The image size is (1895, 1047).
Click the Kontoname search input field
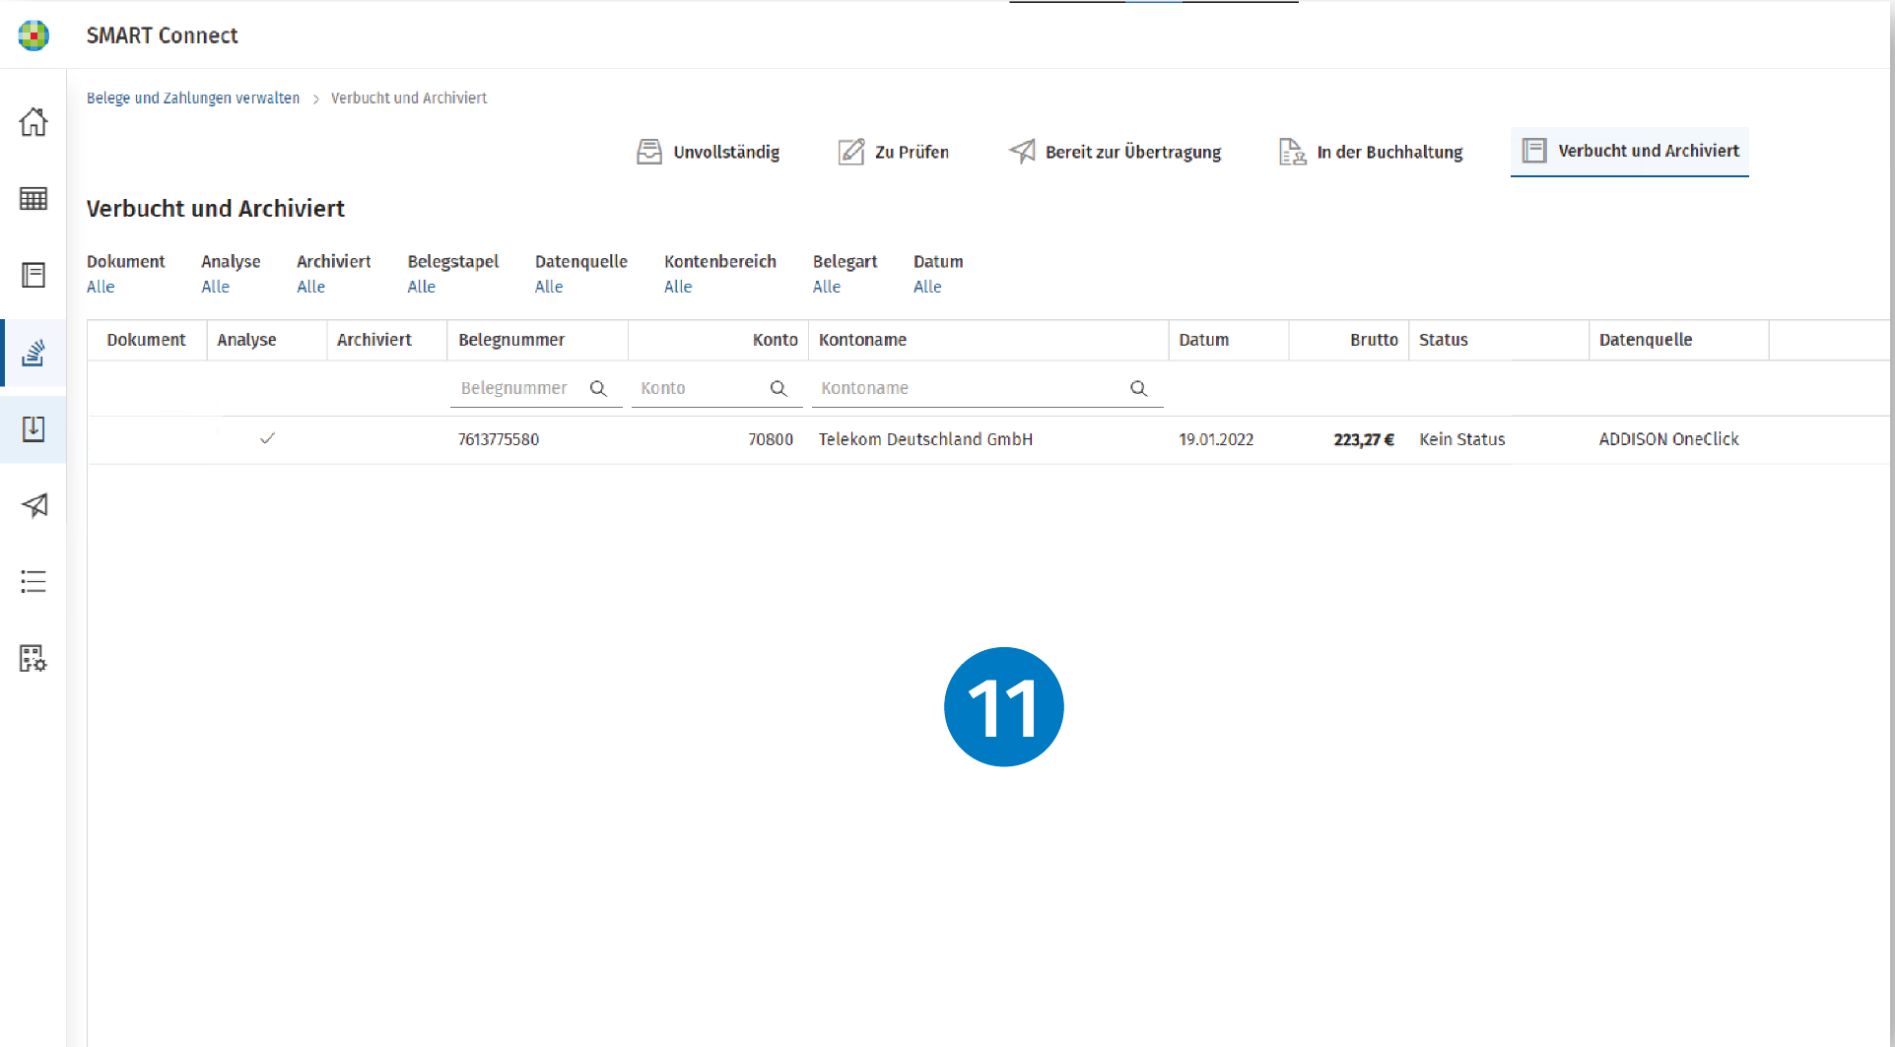pos(987,388)
